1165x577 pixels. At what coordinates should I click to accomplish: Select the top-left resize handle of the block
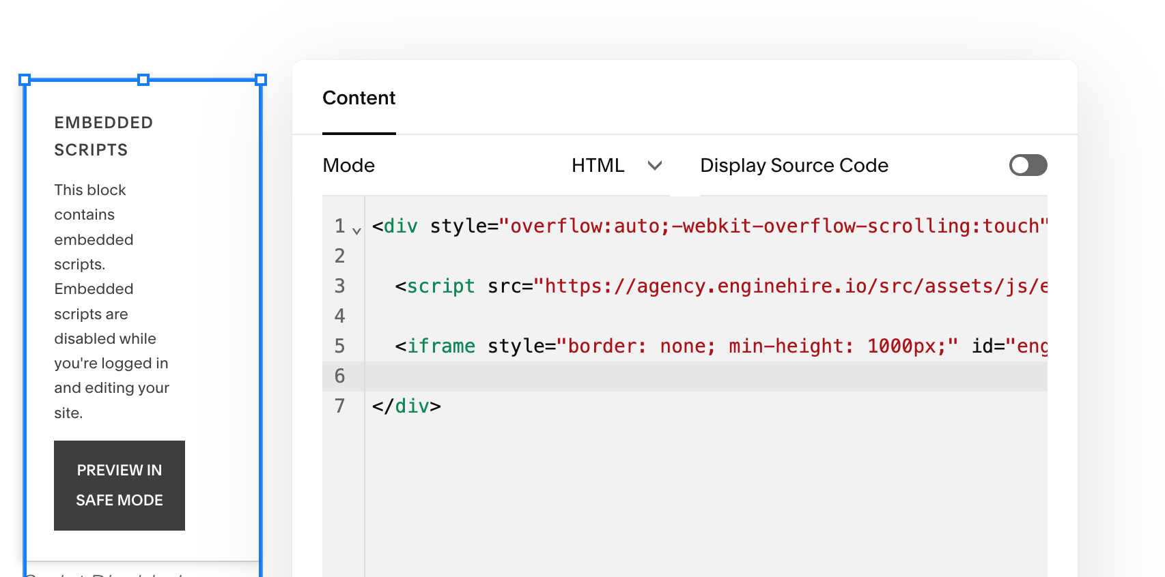point(25,80)
